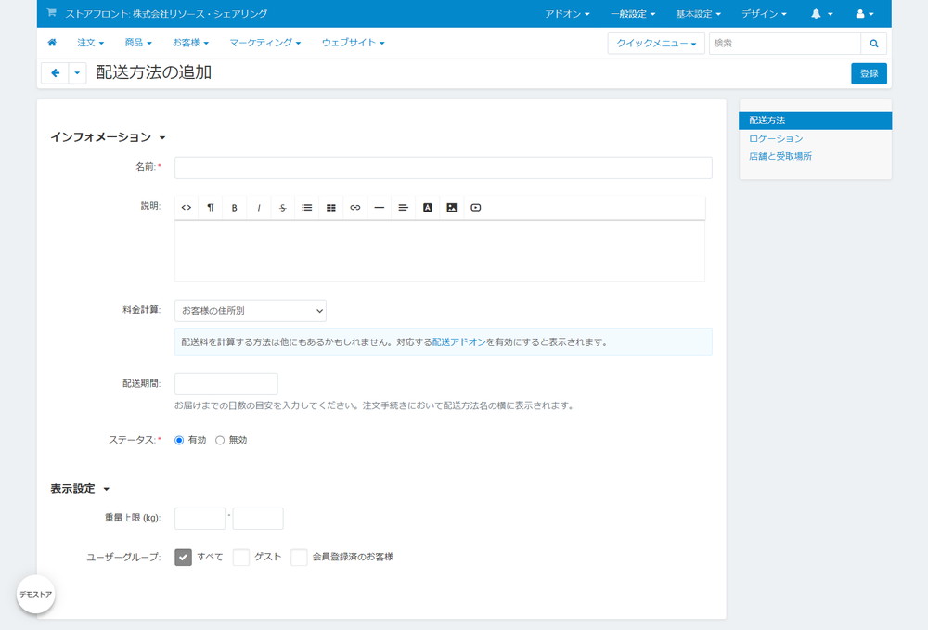
Task: Click the shopping cart storefront icon
Action: [x=51, y=12]
